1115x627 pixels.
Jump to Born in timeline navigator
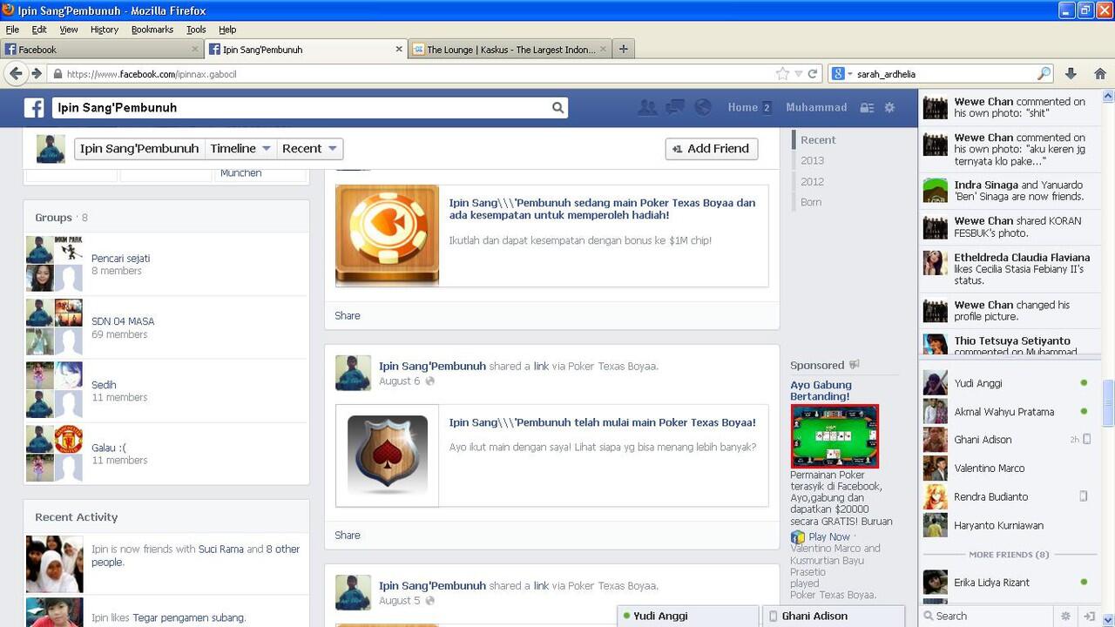811,202
